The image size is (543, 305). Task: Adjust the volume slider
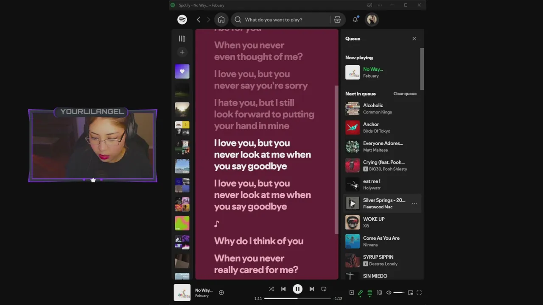398,292
